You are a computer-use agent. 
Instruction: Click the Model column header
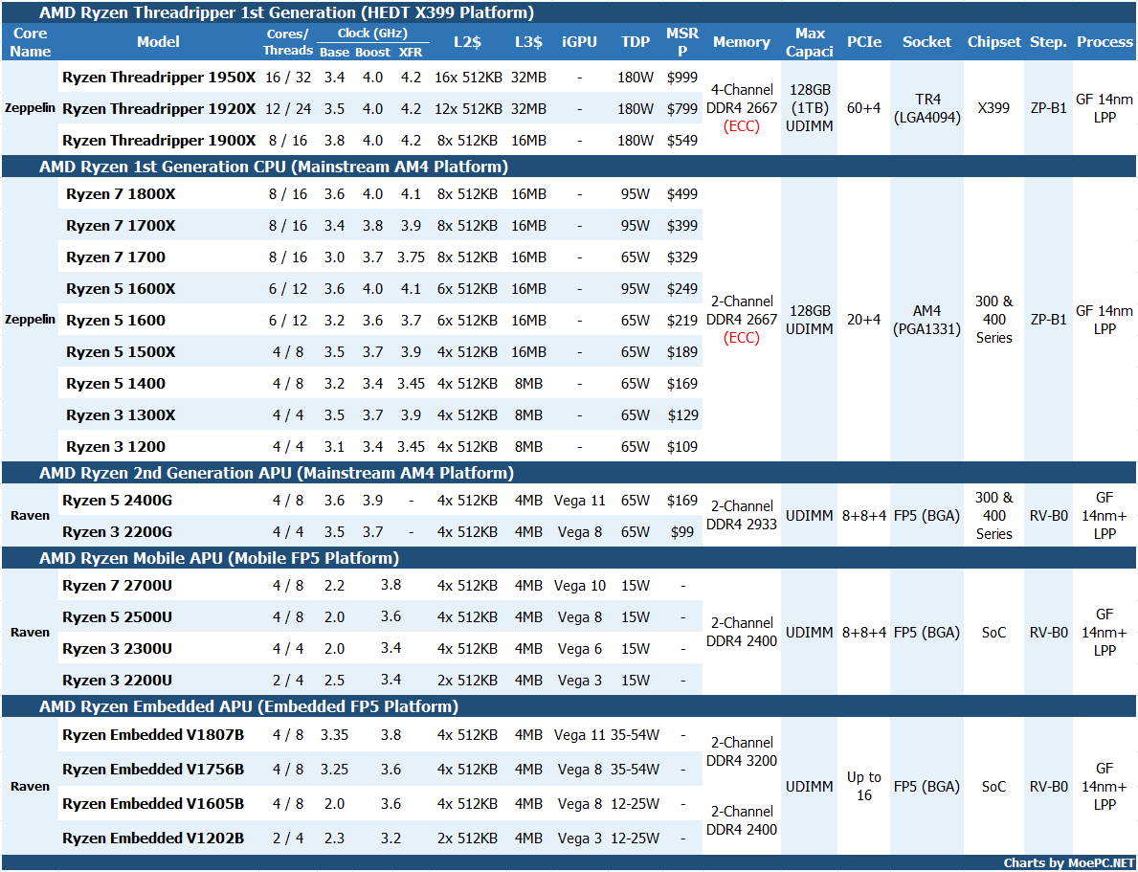point(158,41)
